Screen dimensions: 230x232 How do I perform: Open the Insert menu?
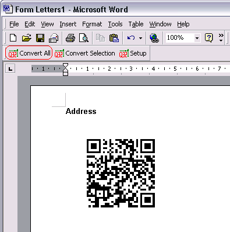point(68,24)
